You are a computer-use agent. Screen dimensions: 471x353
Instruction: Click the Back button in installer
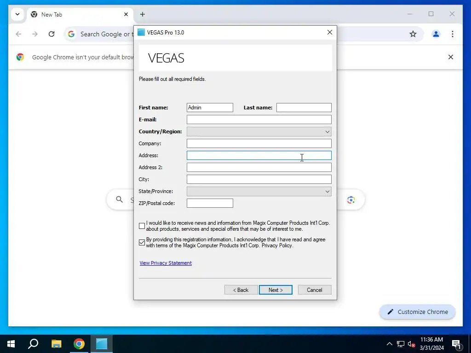(x=241, y=290)
